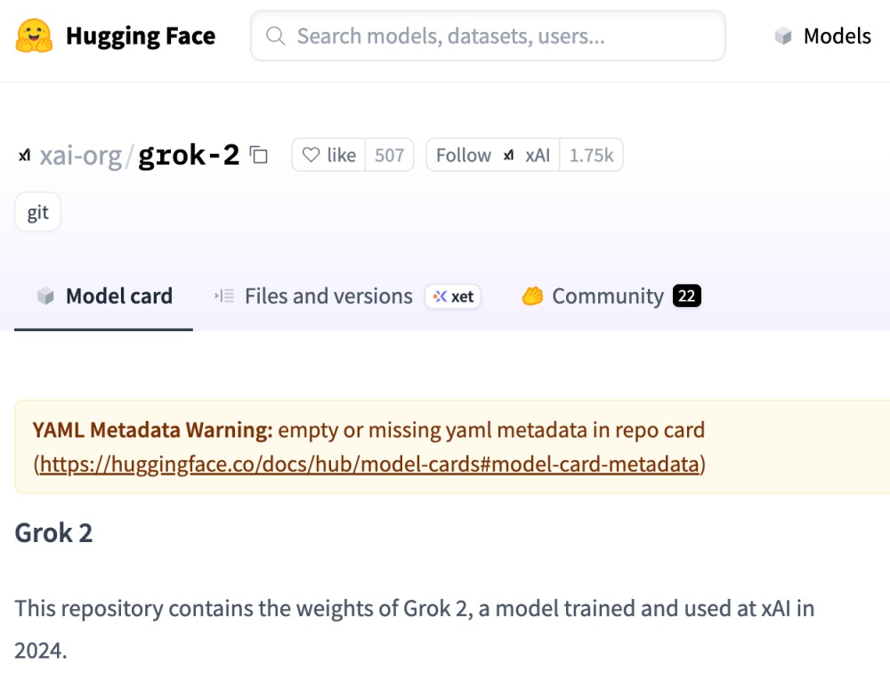Click the git tag
890x681 pixels.
tap(37, 214)
